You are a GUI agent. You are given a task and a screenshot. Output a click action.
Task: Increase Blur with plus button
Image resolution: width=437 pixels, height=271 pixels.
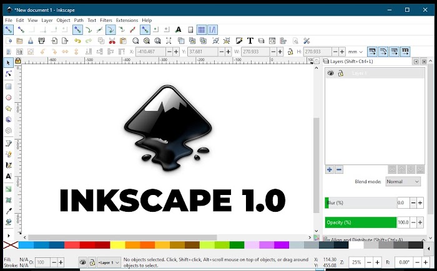coord(420,203)
